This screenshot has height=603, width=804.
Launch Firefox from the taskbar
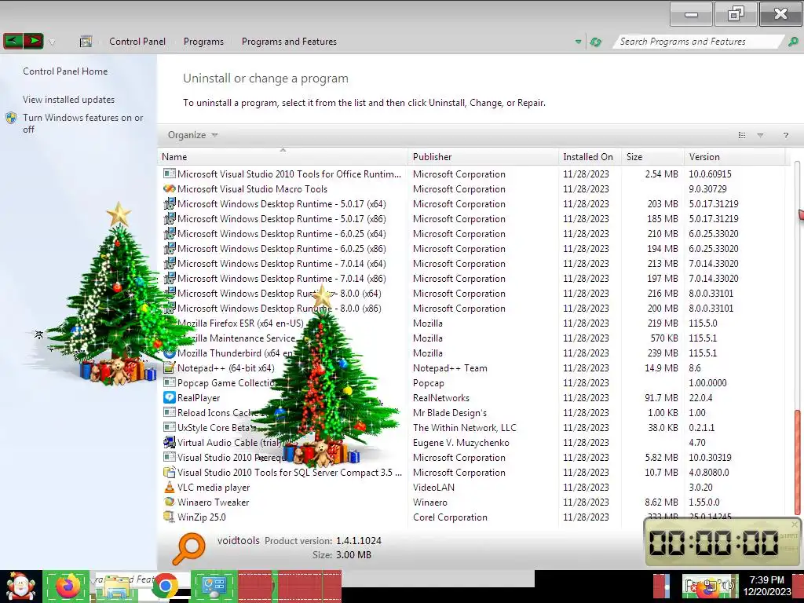tap(68, 586)
